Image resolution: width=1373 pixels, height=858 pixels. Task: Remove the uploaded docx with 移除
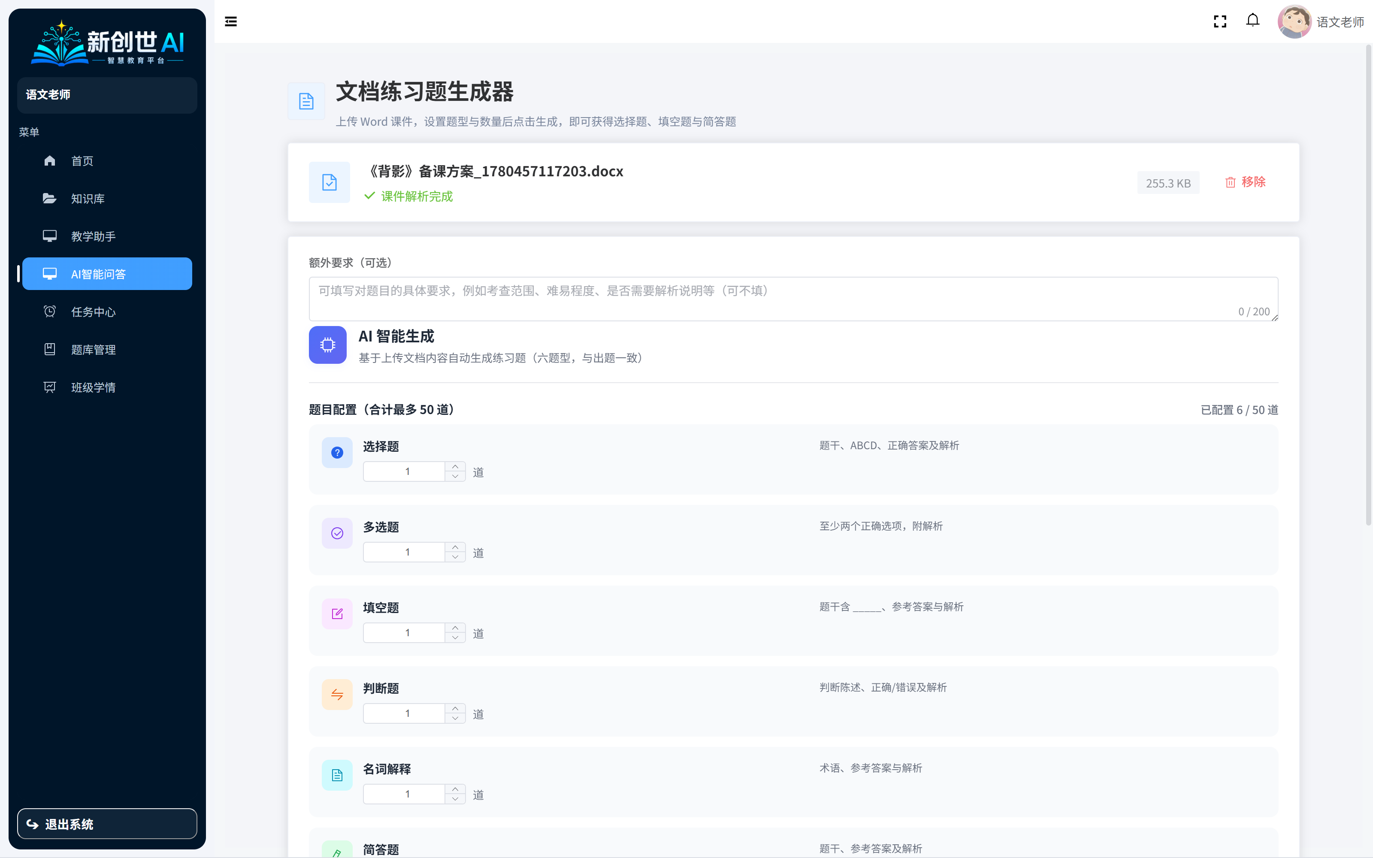1245,182
